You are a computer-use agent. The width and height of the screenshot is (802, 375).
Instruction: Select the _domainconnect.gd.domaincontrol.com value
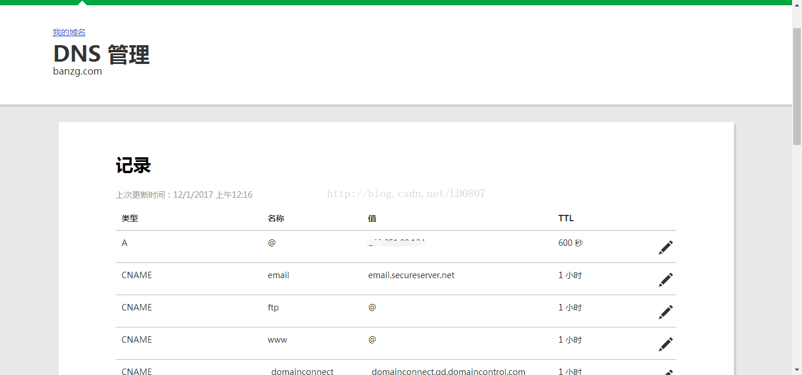pyautogui.click(x=447, y=371)
